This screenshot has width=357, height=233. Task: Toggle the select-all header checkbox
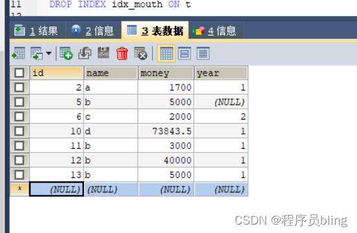pyautogui.click(x=19, y=73)
